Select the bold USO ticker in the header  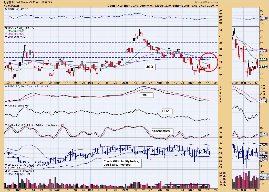pyautogui.click(x=8, y=2)
